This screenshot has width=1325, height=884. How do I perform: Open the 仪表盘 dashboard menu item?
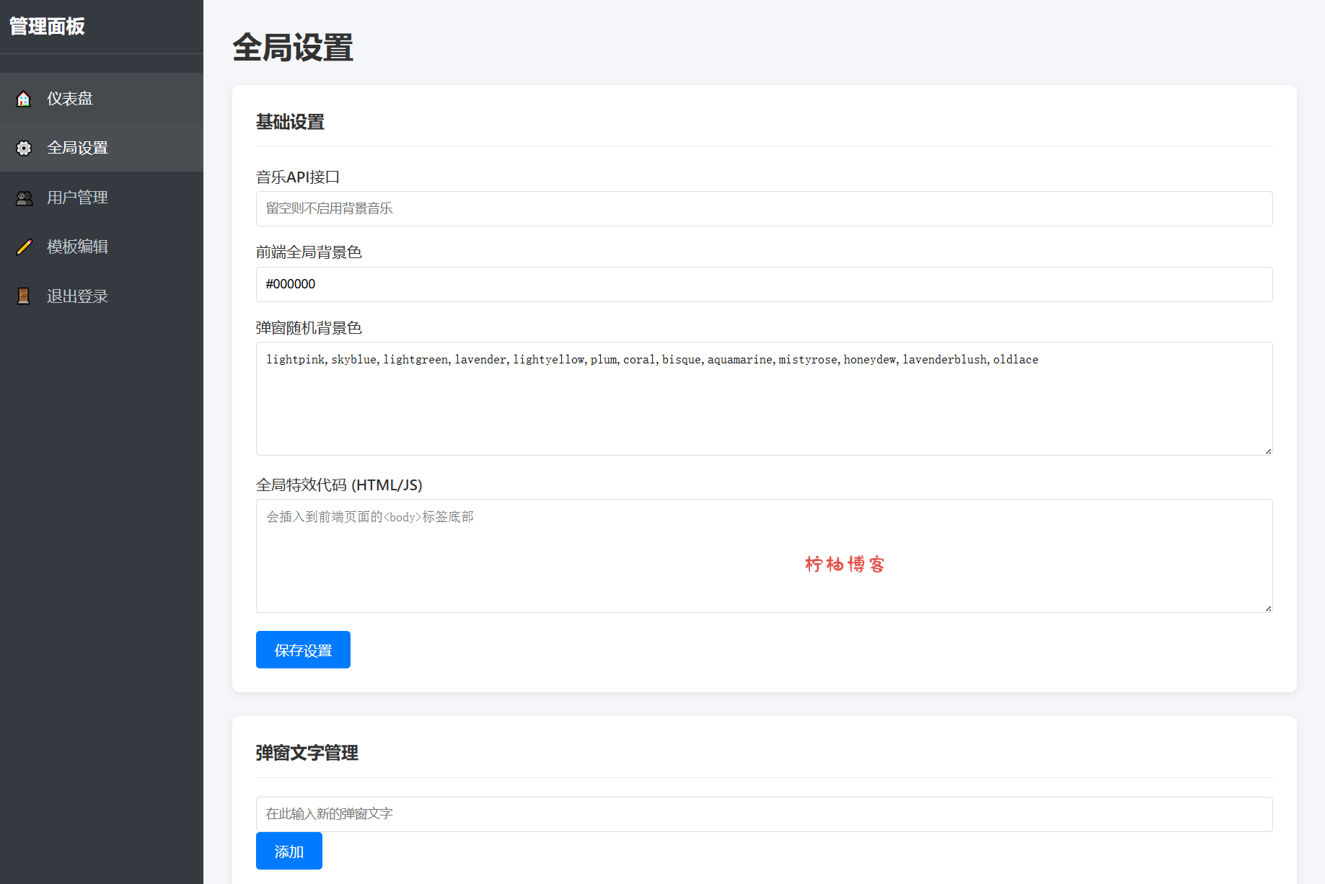coord(70,99)
